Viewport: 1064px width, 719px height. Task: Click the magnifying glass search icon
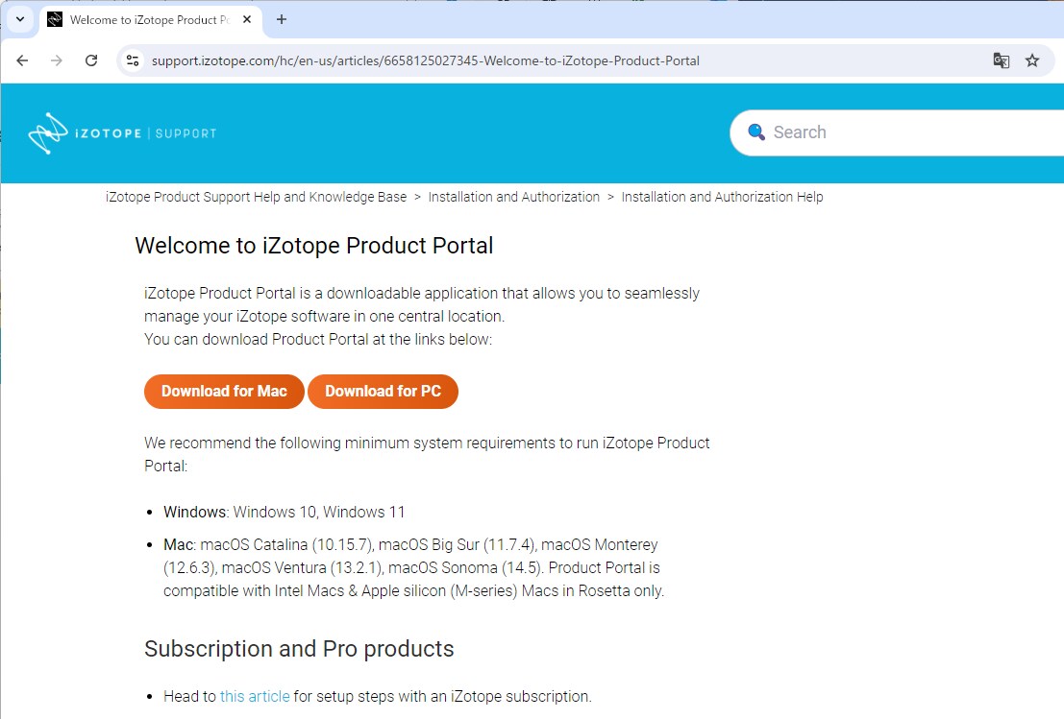(x=756, y=132)
